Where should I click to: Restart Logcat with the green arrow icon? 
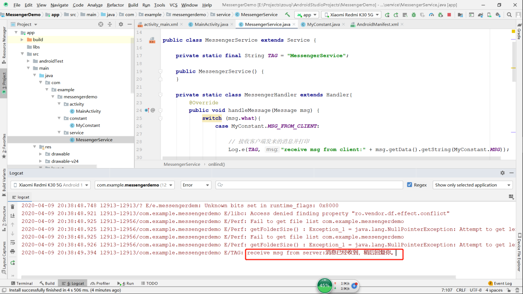pos(13,263)
